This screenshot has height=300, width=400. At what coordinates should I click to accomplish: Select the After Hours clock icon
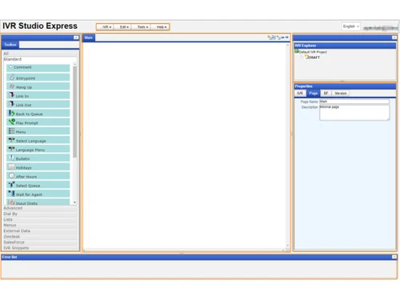tap(11, 176)
